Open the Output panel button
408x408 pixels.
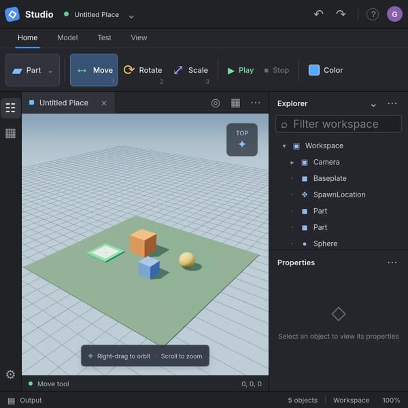tap(25, 401)
